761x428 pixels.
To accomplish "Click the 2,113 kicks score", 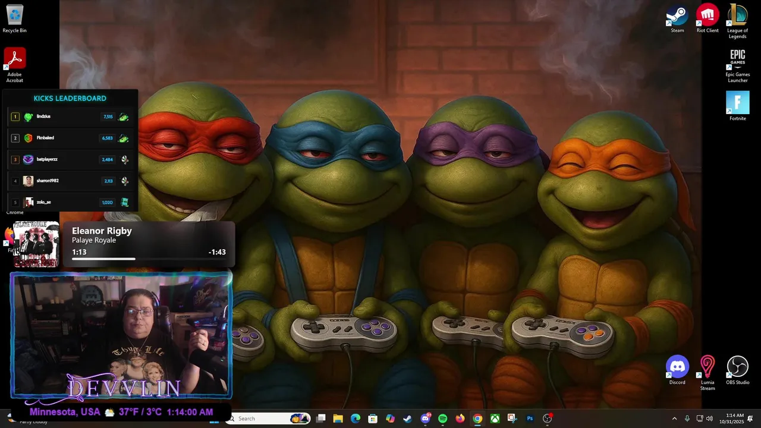I will [x=108, y=181].
